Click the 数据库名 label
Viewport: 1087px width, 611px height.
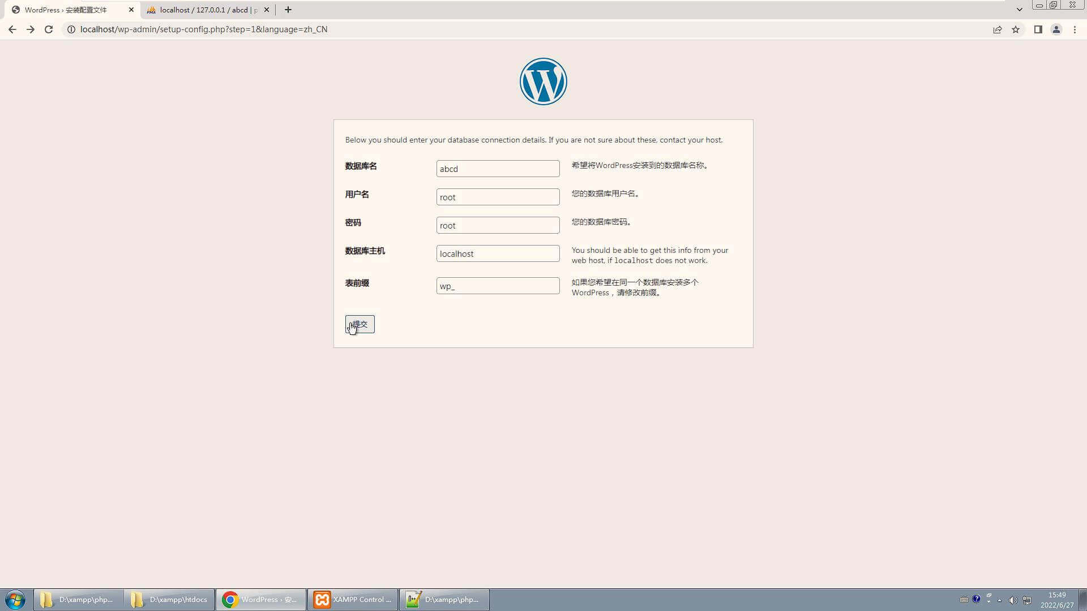tap(361, 166)
